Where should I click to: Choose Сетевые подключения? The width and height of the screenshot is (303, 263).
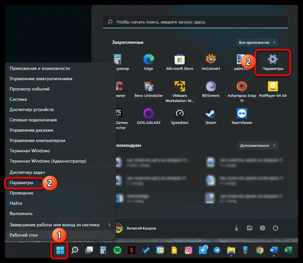click(60, 120)
